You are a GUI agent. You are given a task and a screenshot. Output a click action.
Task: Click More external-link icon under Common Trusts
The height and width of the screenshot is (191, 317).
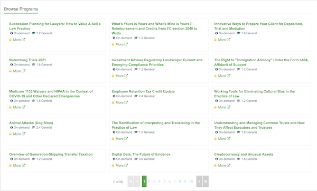228,139
